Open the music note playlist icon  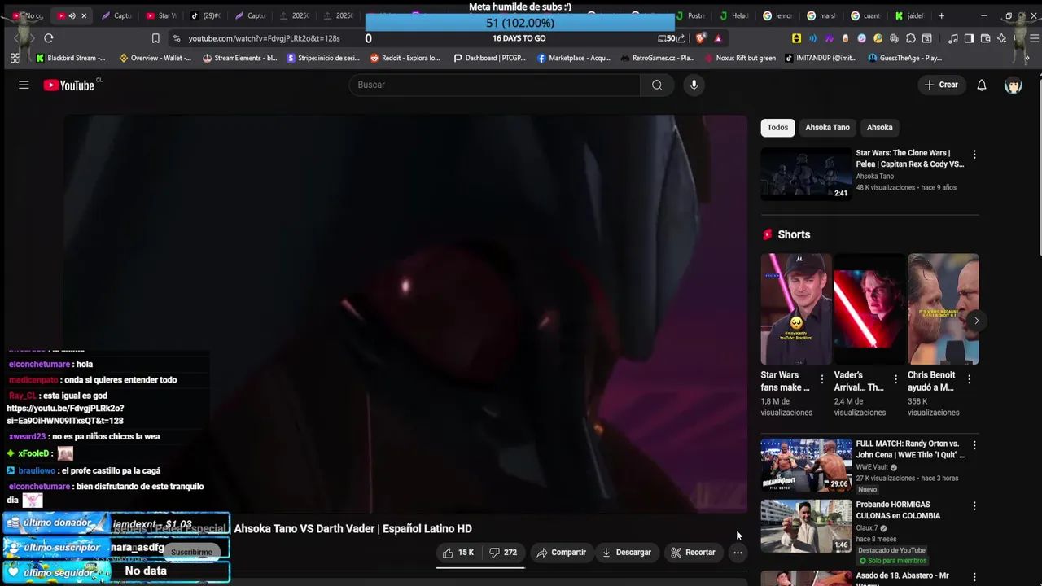tap(953, 38)
